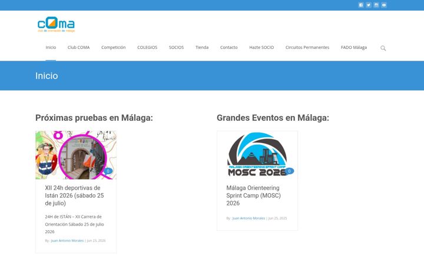Click Juan Antonio Morales author on Istán card
This screenshot has width=424, height=265.
point(67,241)
